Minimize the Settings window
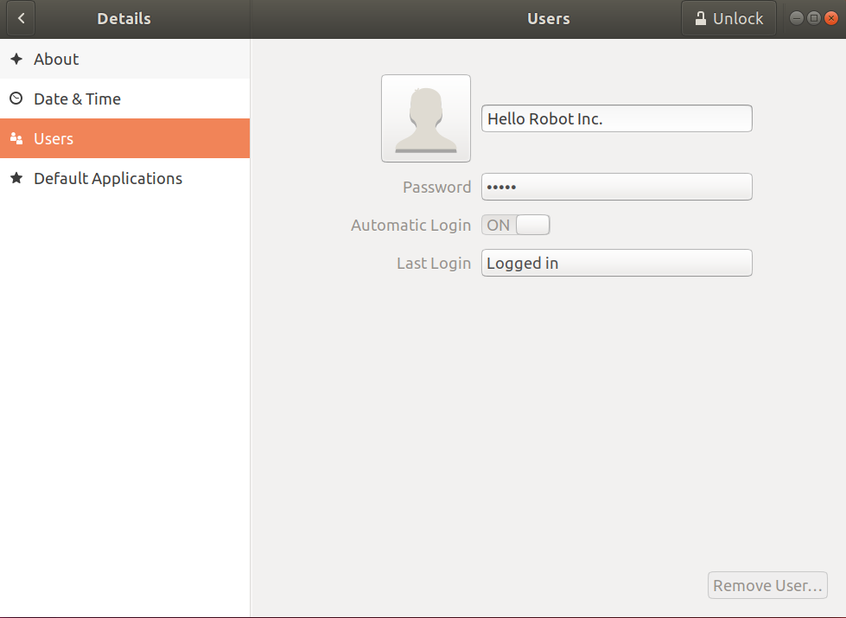This screenshot has width=846, height=618. [796, 18]
